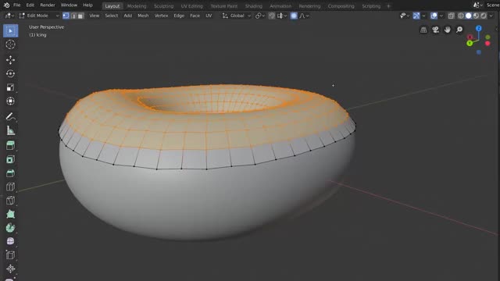Image resolution: width=500 pixels, height=281 pixels.
Task: Pick the Scale tool
Action: [10, 87]
